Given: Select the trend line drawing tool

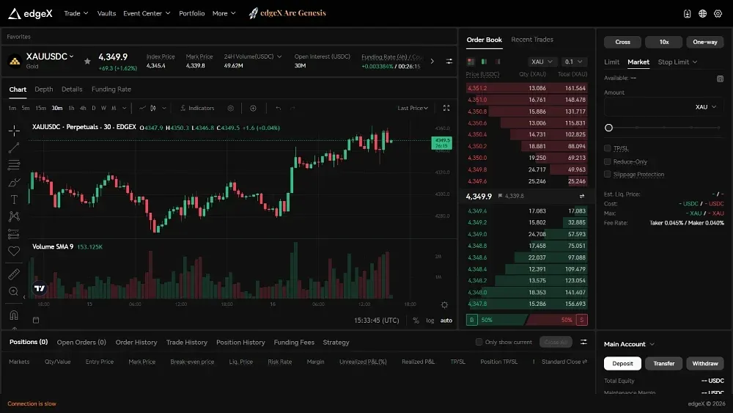Looking at the screenshot, I should coord(14,147).
